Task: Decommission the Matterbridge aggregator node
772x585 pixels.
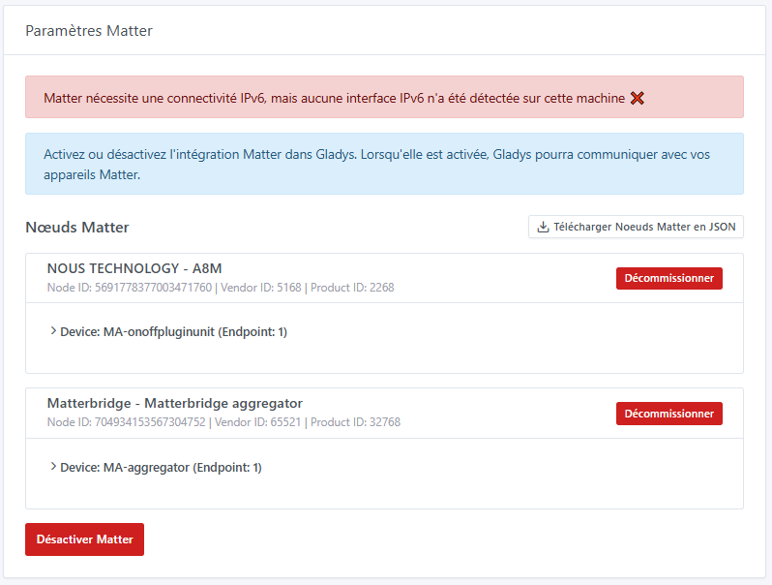Action: pos(668,414)
